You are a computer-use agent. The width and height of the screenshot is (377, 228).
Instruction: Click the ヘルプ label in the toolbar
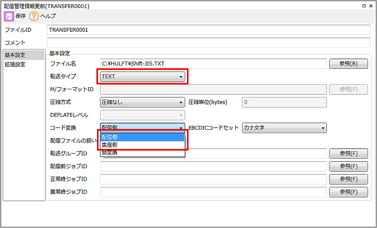click(x=48, y=16)
